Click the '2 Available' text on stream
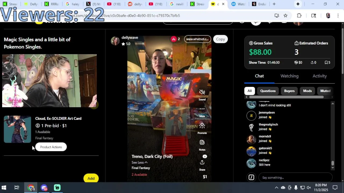The width and height of the screenshot is (344, 193). point(139,175)
